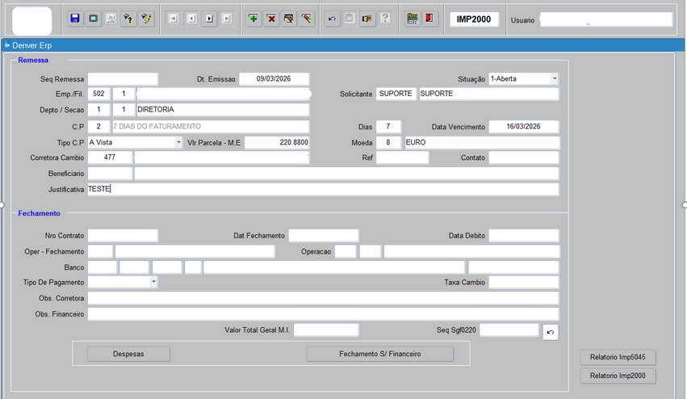
Task: Expand the Tipo C.P dropdown
Action: 178,142
